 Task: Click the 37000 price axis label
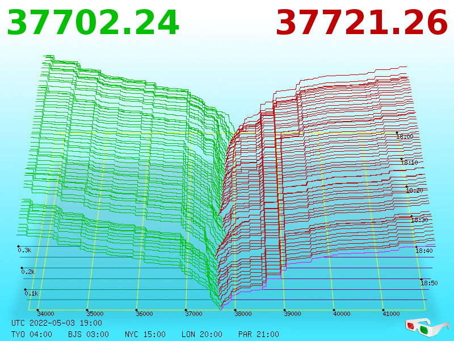[x=194, y=314]
